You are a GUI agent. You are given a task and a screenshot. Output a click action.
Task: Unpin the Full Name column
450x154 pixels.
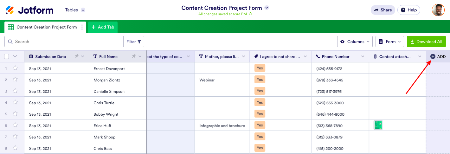click(x=134, y=56)
